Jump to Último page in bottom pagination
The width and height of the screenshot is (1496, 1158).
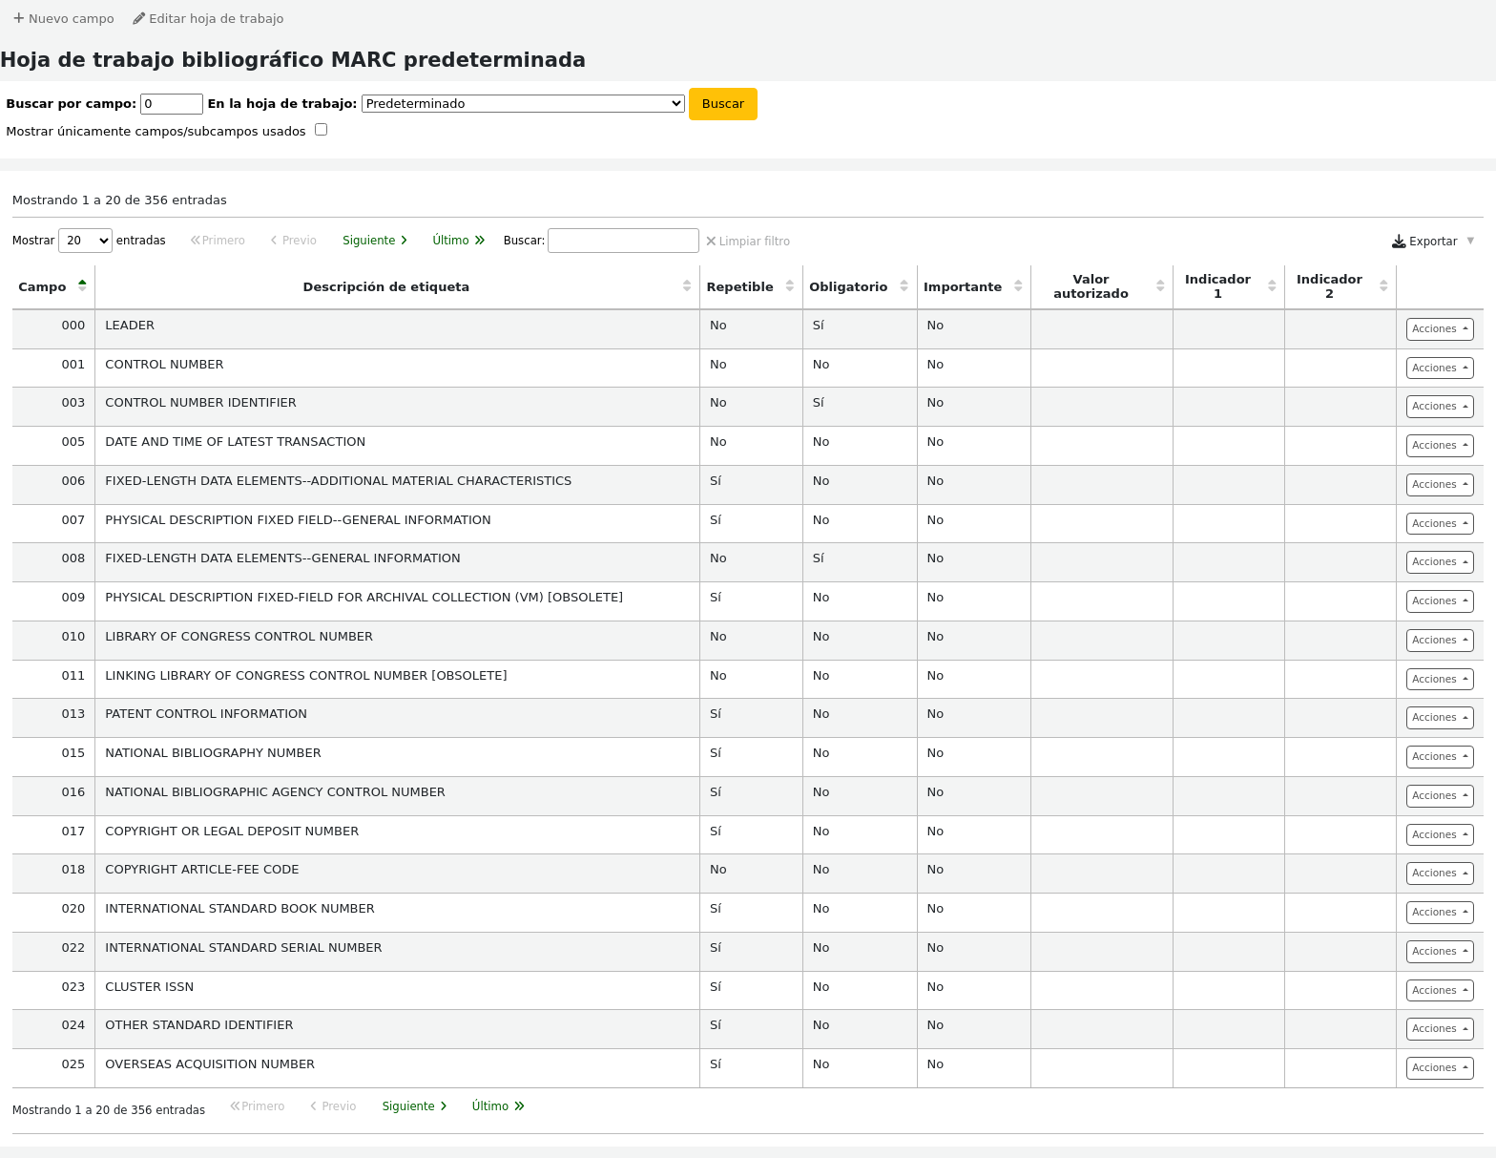coord(498,1106)
